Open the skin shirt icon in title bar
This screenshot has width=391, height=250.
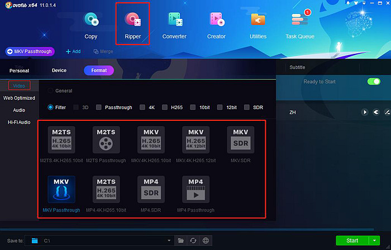356,3
